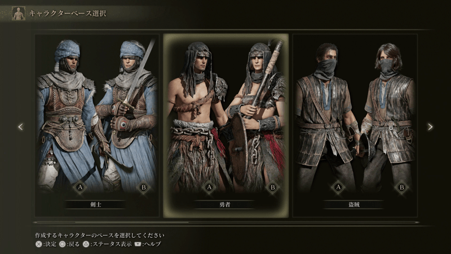Pick body type A on 盗賊 card
The image size is (451, 254).
pyautogui.click(x=338, y=187)
